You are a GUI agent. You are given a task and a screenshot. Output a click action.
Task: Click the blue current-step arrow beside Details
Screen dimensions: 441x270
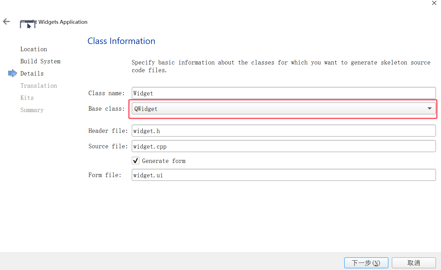pos(12,73)
